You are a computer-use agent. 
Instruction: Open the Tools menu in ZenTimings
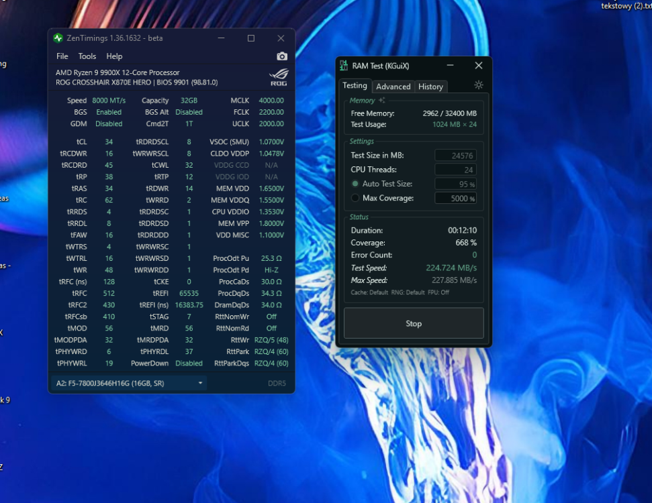click(x=87, y=56)
